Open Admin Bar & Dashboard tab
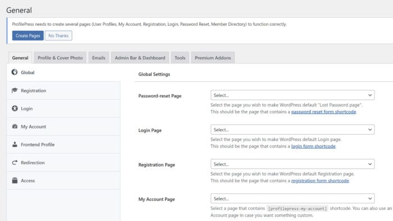 140,58
